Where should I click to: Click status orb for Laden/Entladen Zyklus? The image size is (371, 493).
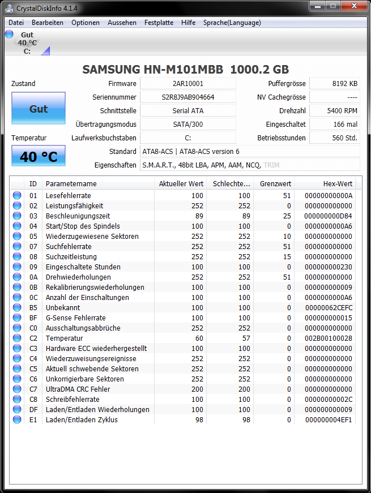click(x=17, y=419)
